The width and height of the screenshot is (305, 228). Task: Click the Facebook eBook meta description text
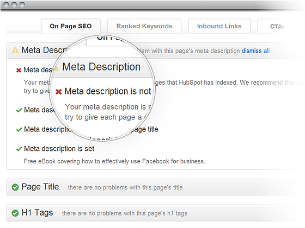(x=114, y=161)
